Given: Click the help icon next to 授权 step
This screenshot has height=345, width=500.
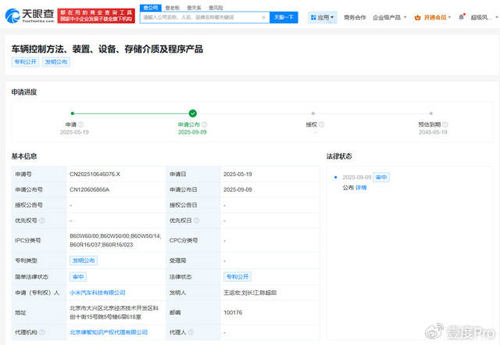Looking at the screenshot, I should pyautogui.click(x=321, y=124).
